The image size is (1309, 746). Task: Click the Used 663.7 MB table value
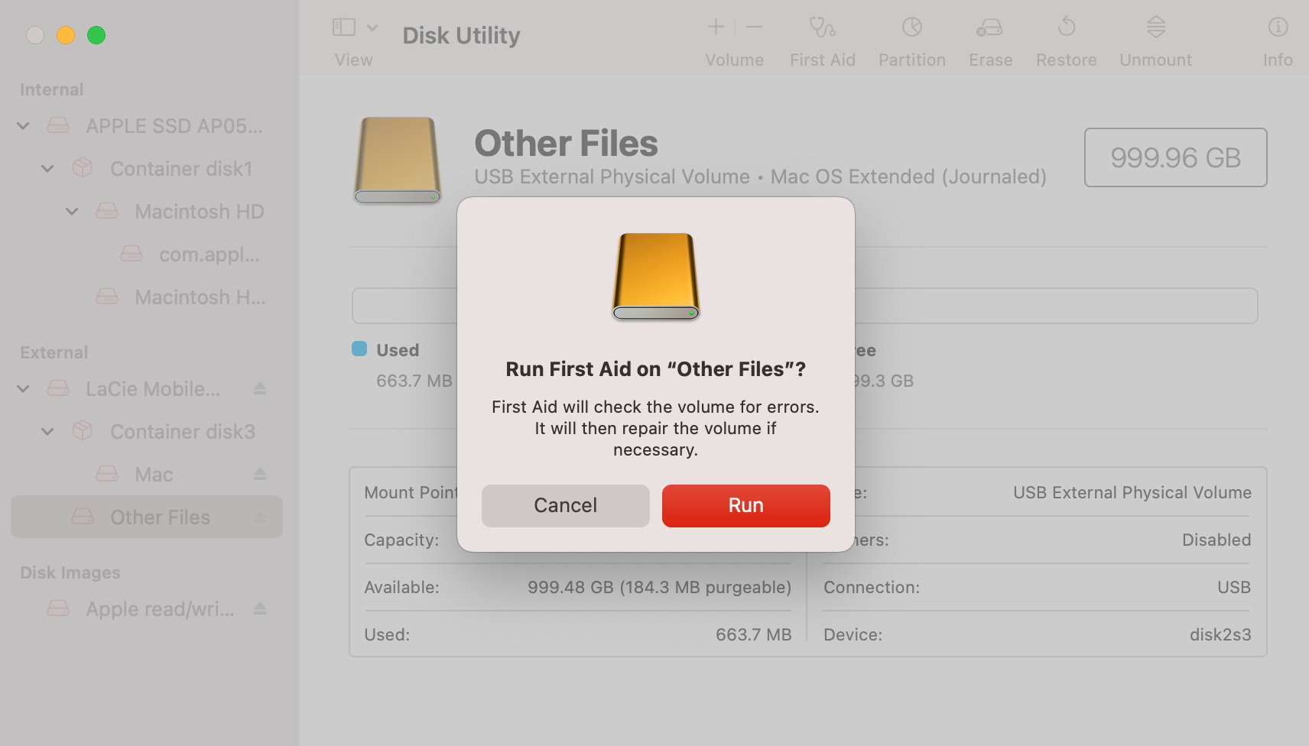click(x=753, y=634)
